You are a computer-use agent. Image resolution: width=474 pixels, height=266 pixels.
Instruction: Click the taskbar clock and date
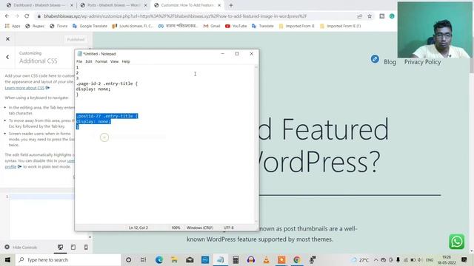447,259
